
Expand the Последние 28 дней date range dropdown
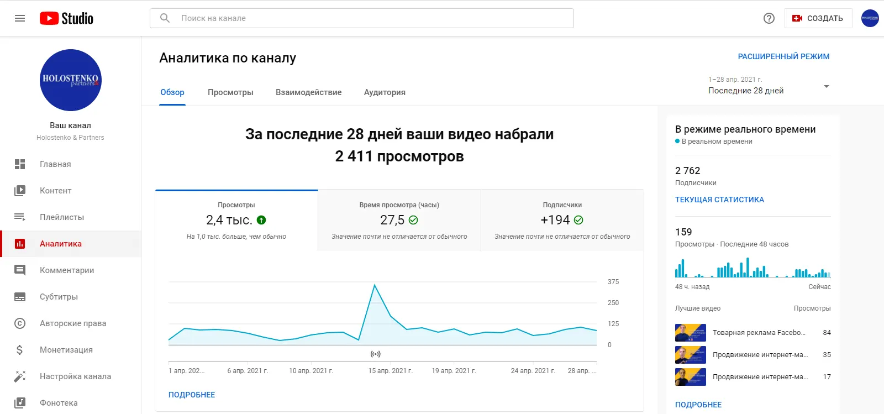click(x=769, y=86)
